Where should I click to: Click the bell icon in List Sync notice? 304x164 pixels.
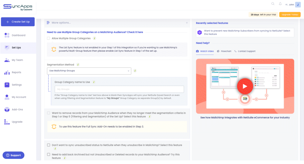(x=54, y=49)
